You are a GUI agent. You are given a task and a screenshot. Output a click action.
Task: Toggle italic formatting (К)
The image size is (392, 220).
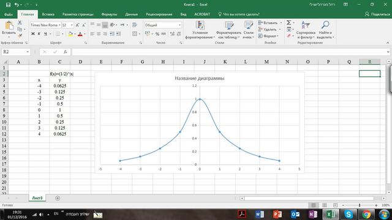(x=39, y=34)
